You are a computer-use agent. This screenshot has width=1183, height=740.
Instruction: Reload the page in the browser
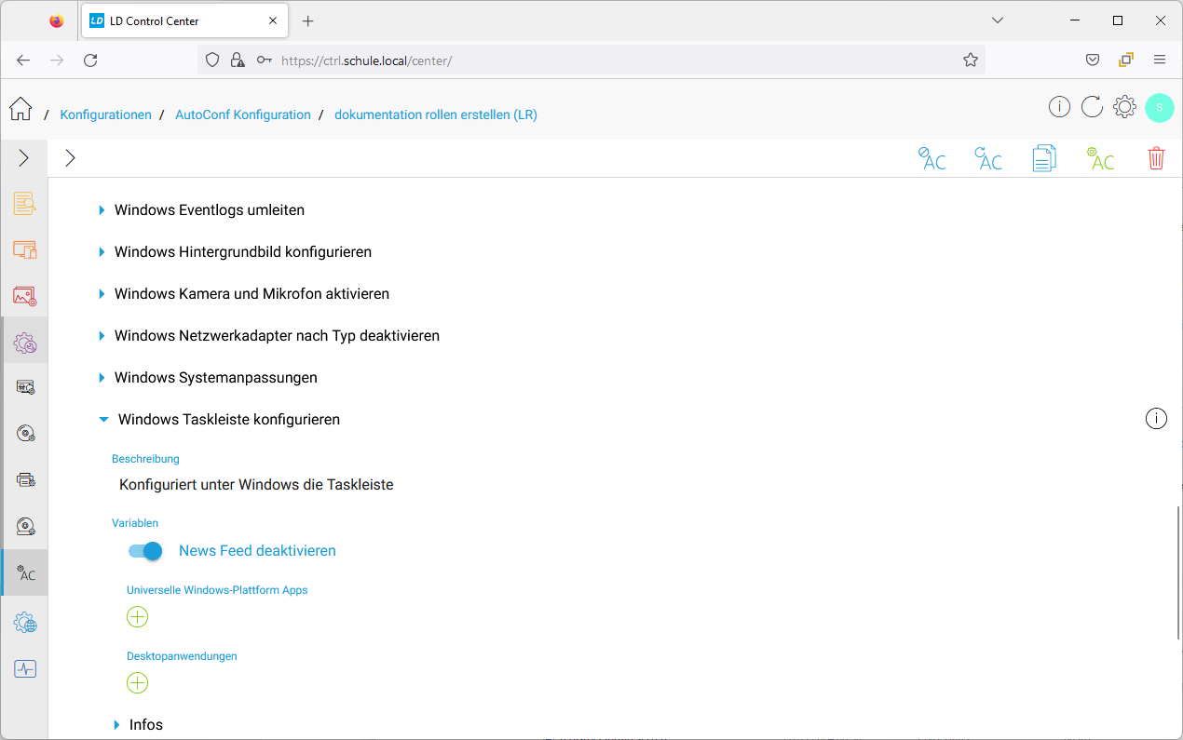[x=90, y=60]
